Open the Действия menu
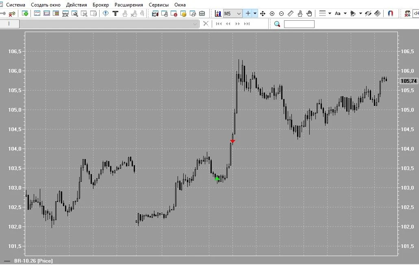This screenshot has height=265, width=419. [x=76, y=5]
